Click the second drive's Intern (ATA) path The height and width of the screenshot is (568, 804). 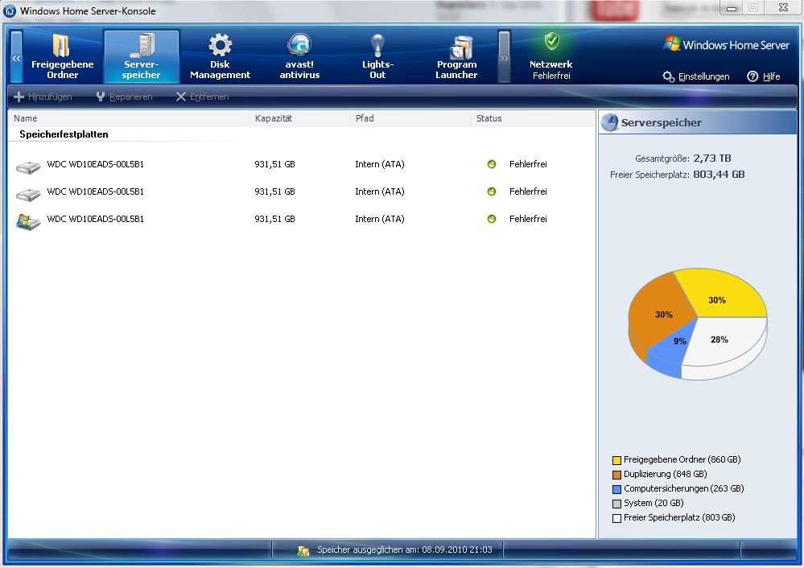point(380,191)
